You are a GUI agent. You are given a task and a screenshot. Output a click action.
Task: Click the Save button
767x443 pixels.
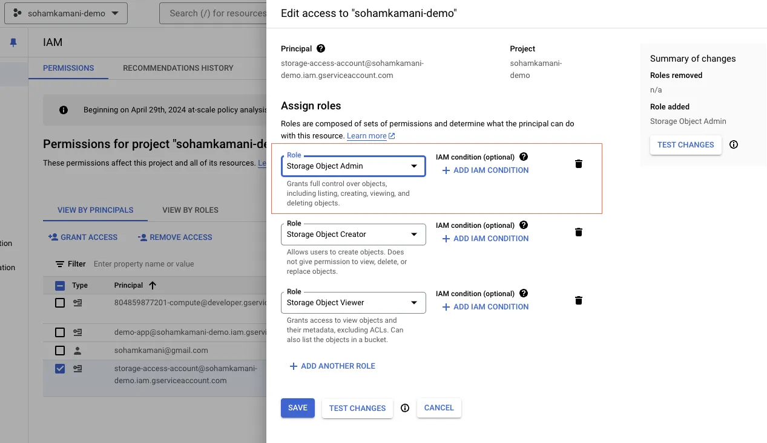click(297, 408)
